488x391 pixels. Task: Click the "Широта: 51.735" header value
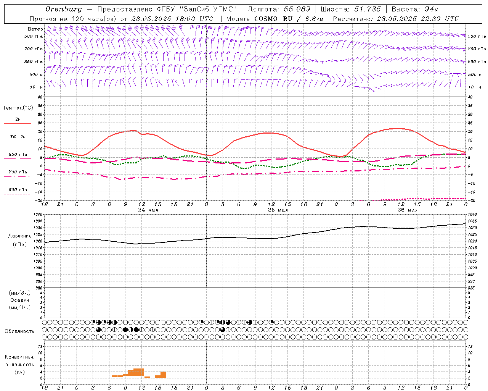[x=351, y=9]
